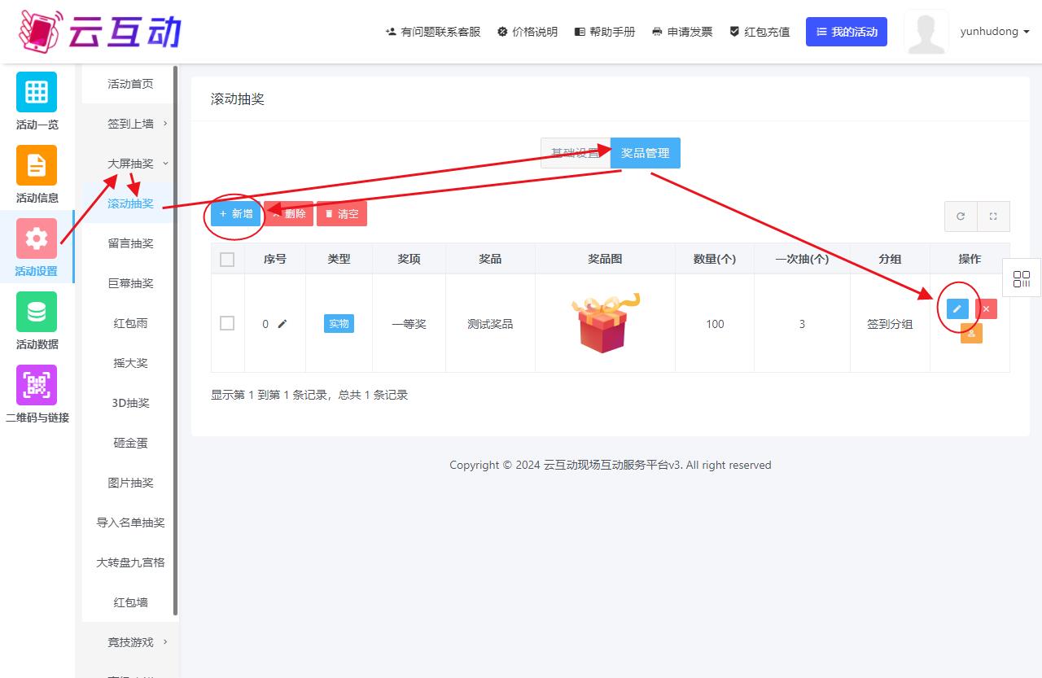Click the fullscreen toggle icon
The height and width of the screenshot is (678, 1042).
(x=993, y=217)
